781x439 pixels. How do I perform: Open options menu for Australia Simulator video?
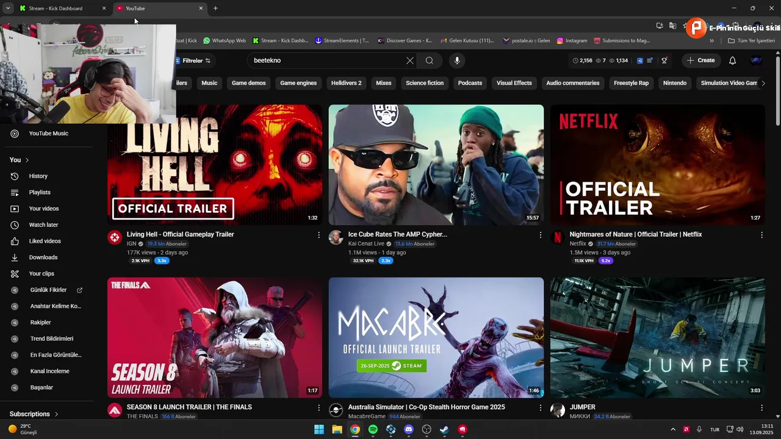(540, 407)
